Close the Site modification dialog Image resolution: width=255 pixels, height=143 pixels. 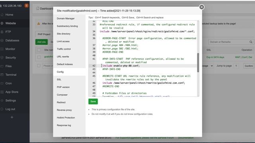(202, 7)
